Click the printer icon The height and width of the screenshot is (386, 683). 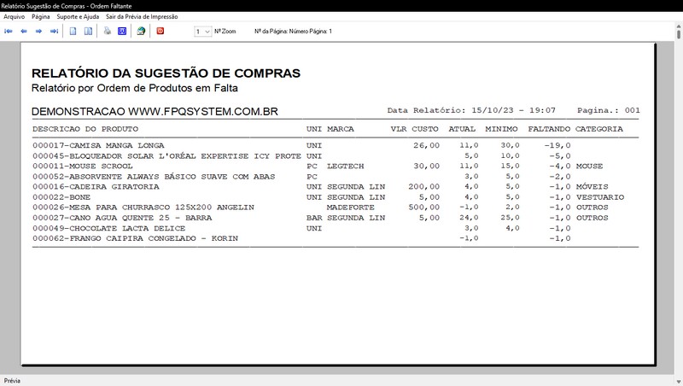pyautogui.click(x=108, y=31)
